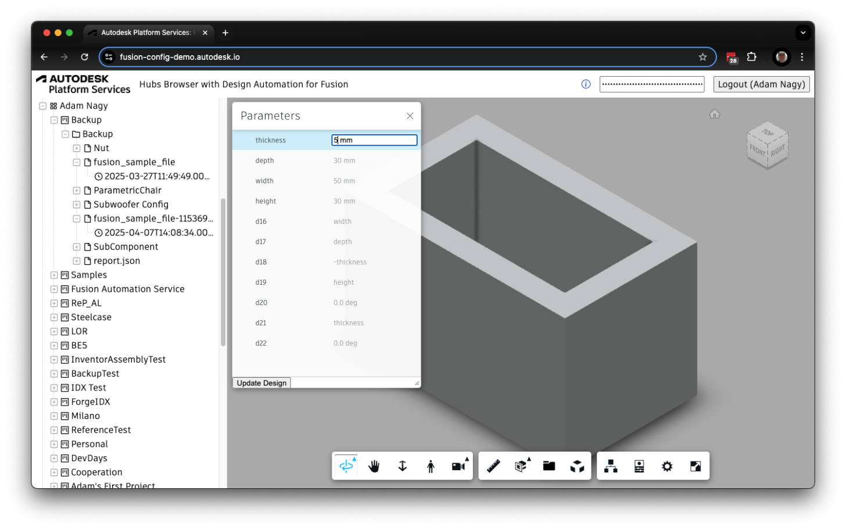The image size is (846, 530).
Task: Select the Zoom tool with vertical arrows
Action: tap(402, 465)
